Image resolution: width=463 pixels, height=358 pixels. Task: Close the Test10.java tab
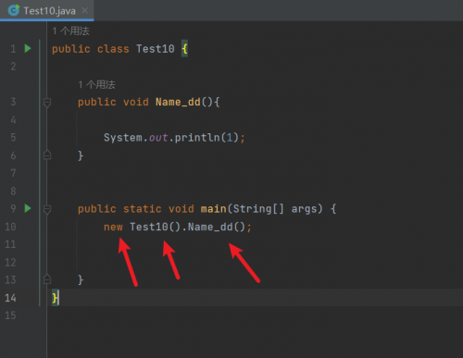84,11
